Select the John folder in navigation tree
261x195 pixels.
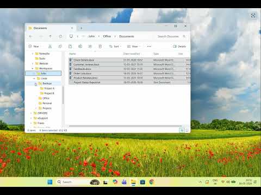tap(43, 73)
